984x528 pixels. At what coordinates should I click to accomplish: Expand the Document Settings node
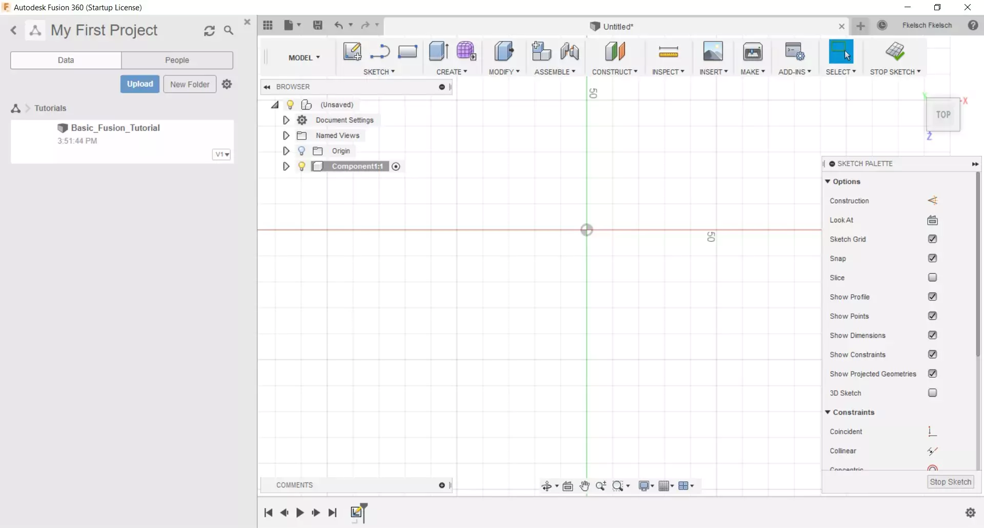pyautogui.click(x=286, y=120)
